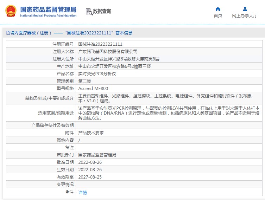
Task: Open the 数据查询 search icon
Action: pyautogui.click(x=89, y=12)
